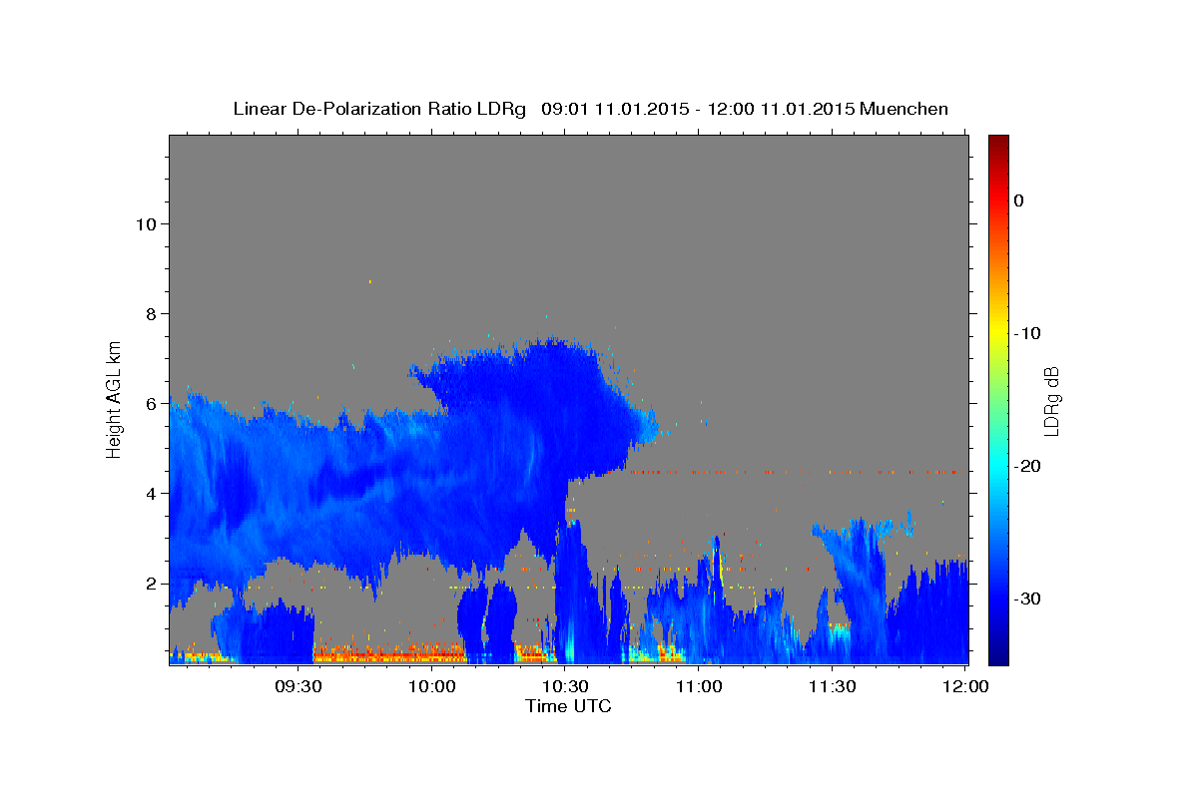This screenshot has width=1198, height=798.
Task: Click the 12:00 time tick label
Action: pyautogui.click(x=965, y=686)
